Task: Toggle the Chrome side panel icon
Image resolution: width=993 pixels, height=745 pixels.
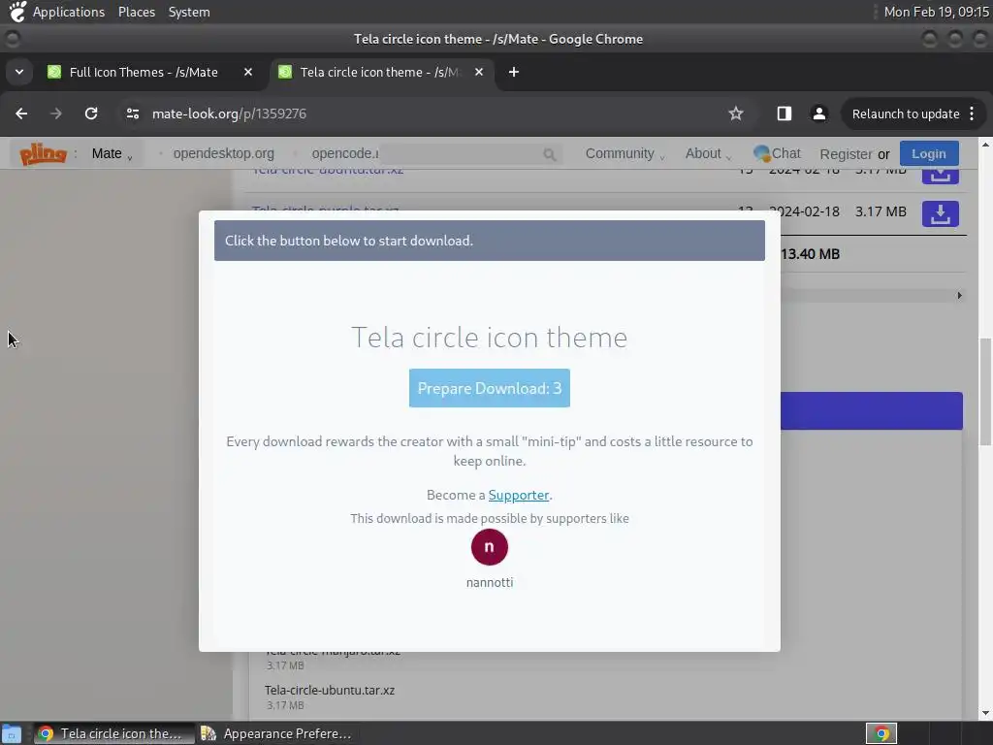Action: [784, 113]
